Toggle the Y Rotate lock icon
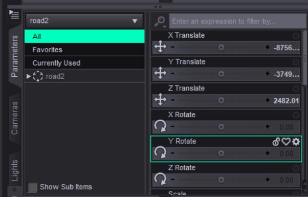Screen dimensions: 308x197 coord(276,141)
